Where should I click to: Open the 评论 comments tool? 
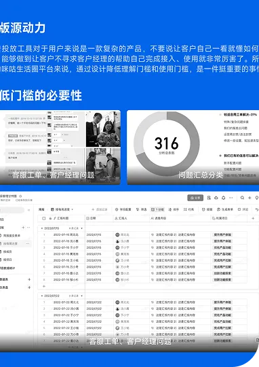243,209
